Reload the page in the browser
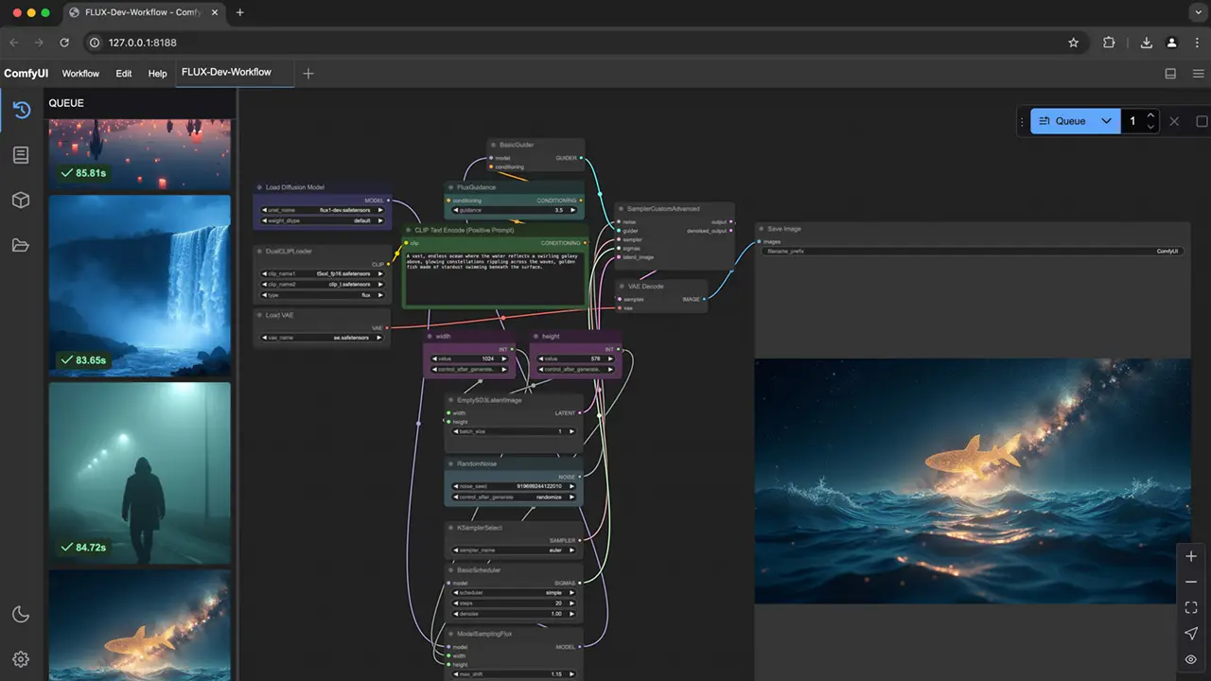This screenshot has width=1211, height=681. 64,43
